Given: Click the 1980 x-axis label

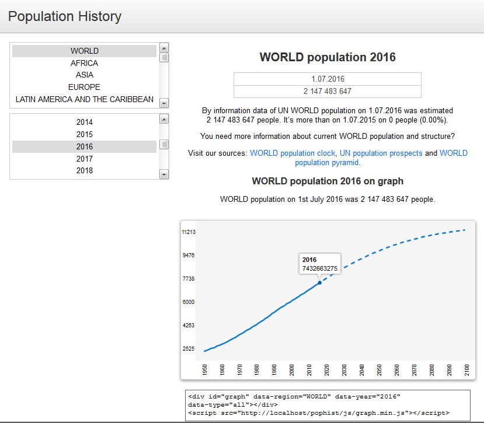Looking at the screenshot, I should point(257,370).
